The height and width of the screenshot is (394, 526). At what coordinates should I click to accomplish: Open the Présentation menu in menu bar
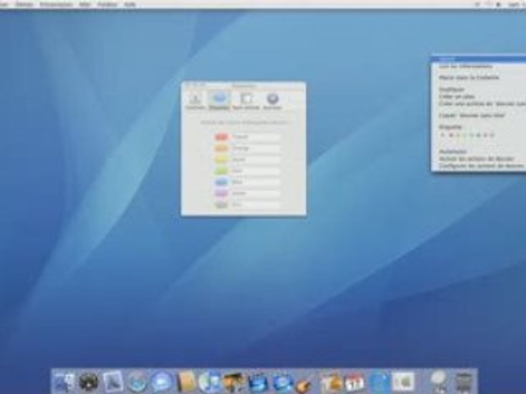pos(56,4)
